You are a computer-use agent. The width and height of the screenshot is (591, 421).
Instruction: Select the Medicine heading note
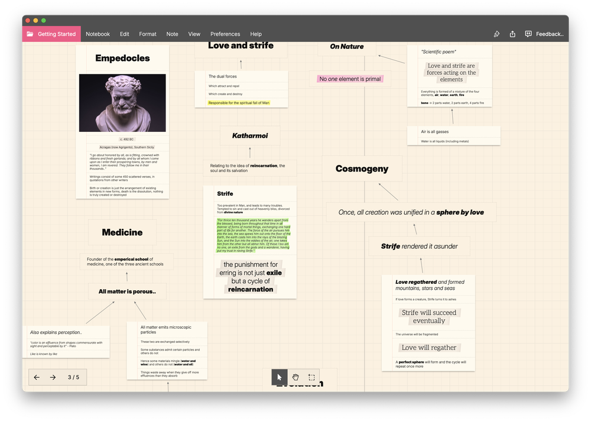click(122, 232)
